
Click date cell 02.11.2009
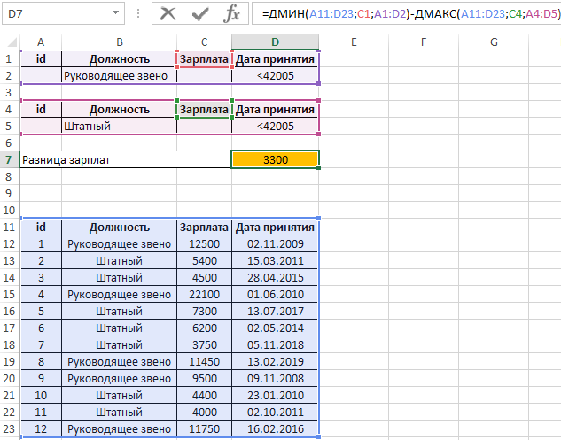(275, 244)
